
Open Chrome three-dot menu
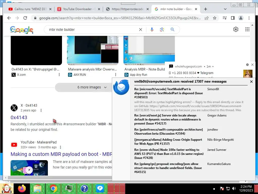(249, 18)
